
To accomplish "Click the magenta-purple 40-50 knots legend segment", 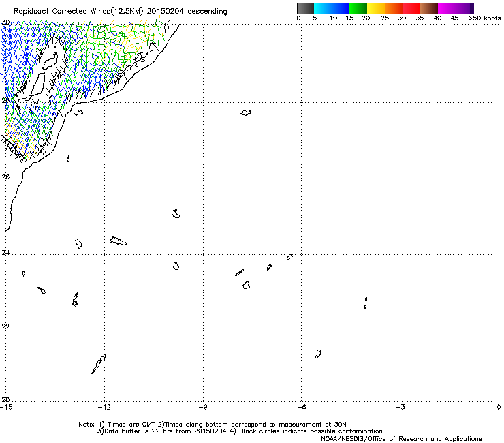I will [x=456, y=8].
